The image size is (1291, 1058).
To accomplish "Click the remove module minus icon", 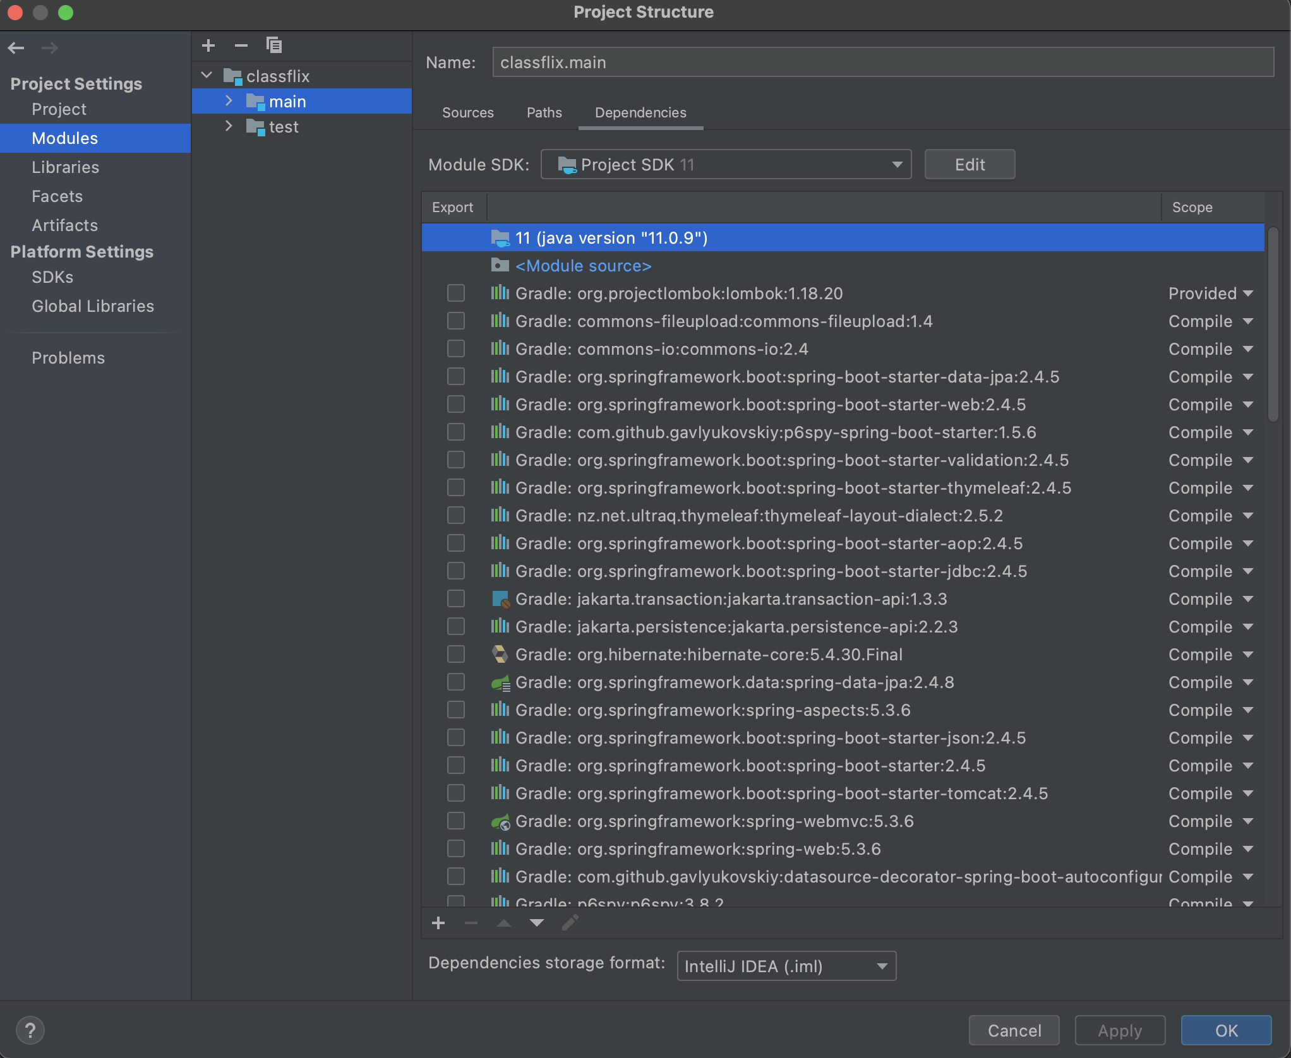I will point(241,45).
